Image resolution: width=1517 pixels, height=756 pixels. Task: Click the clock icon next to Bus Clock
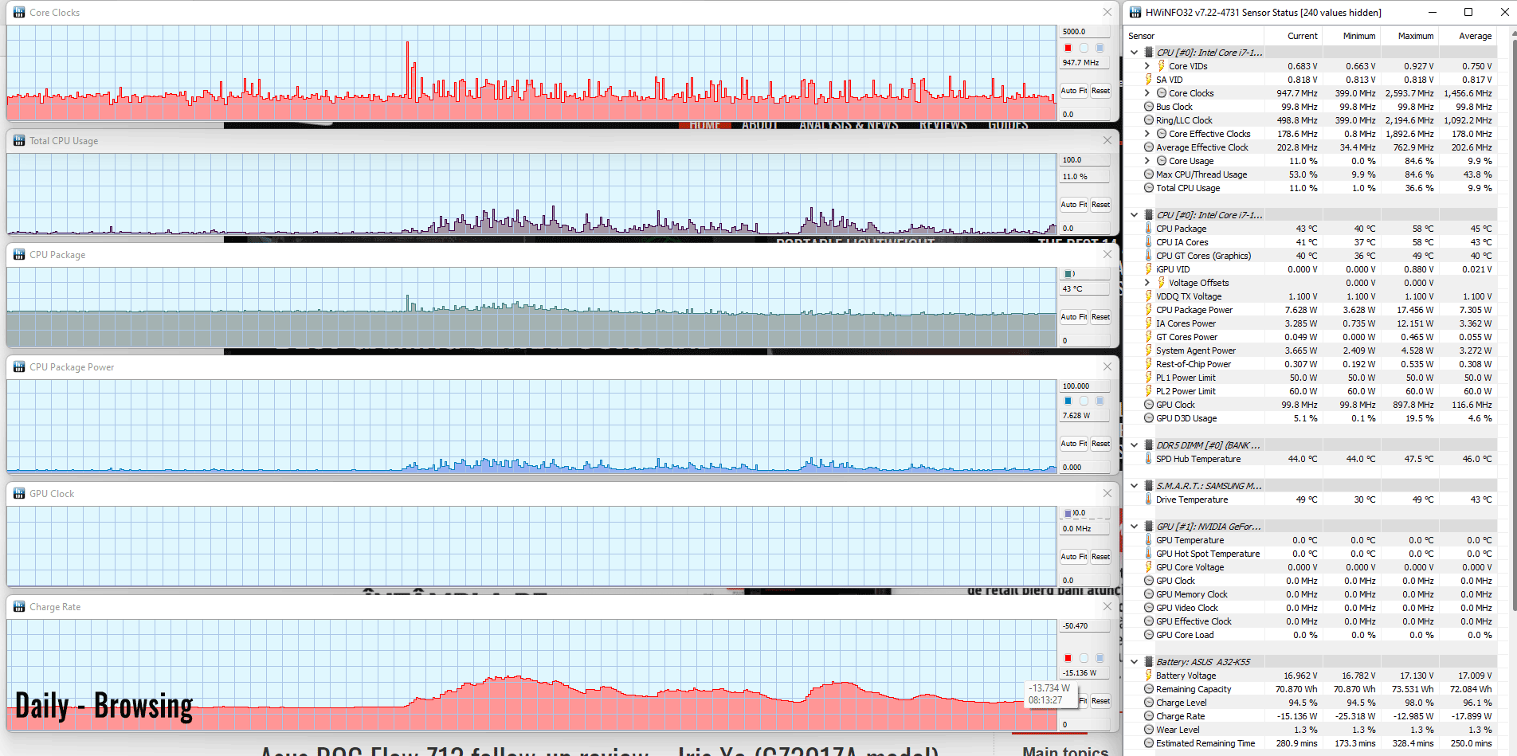pos(1150,106)
